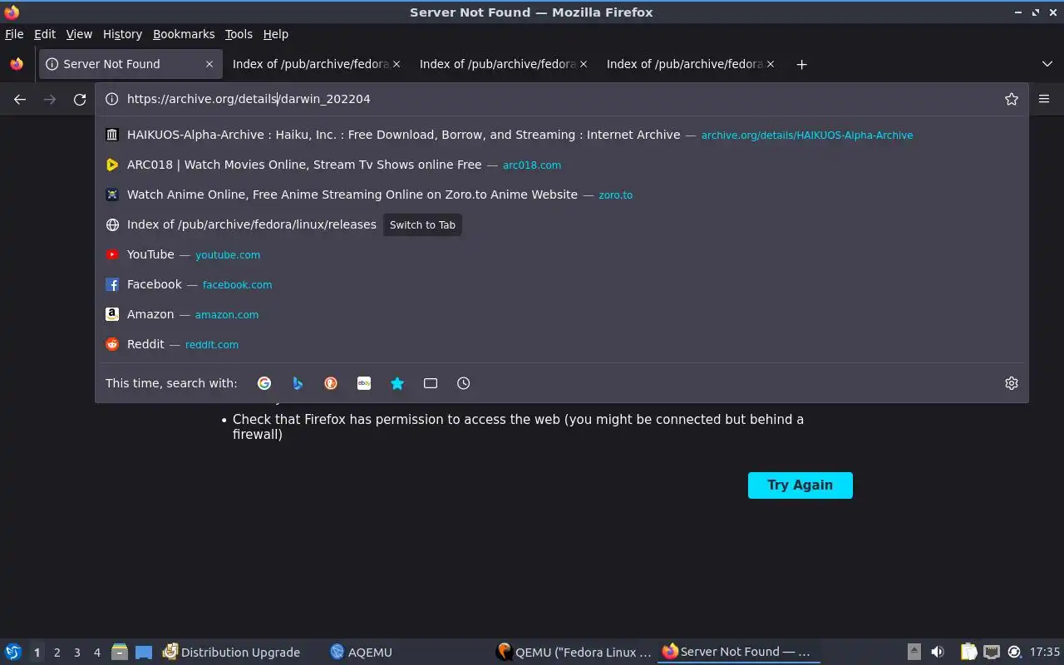The height and width of the screenshot is (665, 1064).
Task: Open the Reddit suggestion
Action: [562, 344]
